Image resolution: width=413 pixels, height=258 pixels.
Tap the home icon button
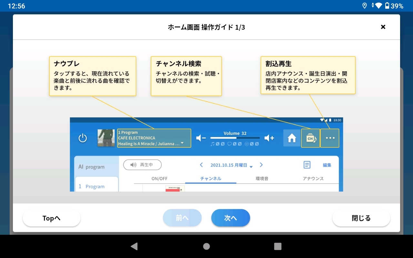pyautogui.click(x=292, y=138)
